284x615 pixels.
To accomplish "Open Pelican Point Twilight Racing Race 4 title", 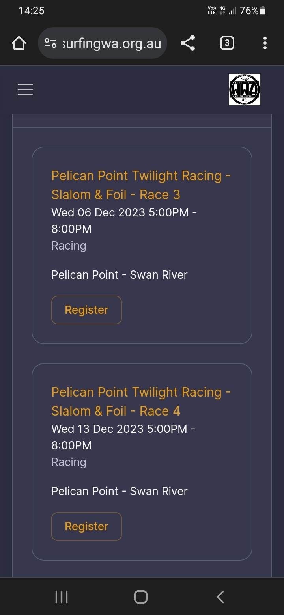I will pyautogui.click(x=141, y=401).
